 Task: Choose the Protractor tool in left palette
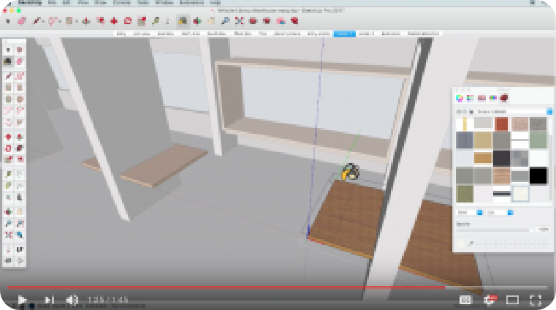(8, 186)
